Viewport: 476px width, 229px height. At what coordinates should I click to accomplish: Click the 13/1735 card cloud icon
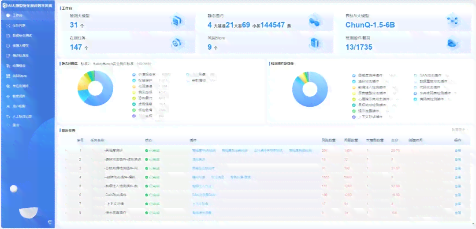click(x=452, y=44)
